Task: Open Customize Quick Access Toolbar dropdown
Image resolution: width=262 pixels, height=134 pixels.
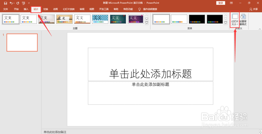Action: point(29,3)
